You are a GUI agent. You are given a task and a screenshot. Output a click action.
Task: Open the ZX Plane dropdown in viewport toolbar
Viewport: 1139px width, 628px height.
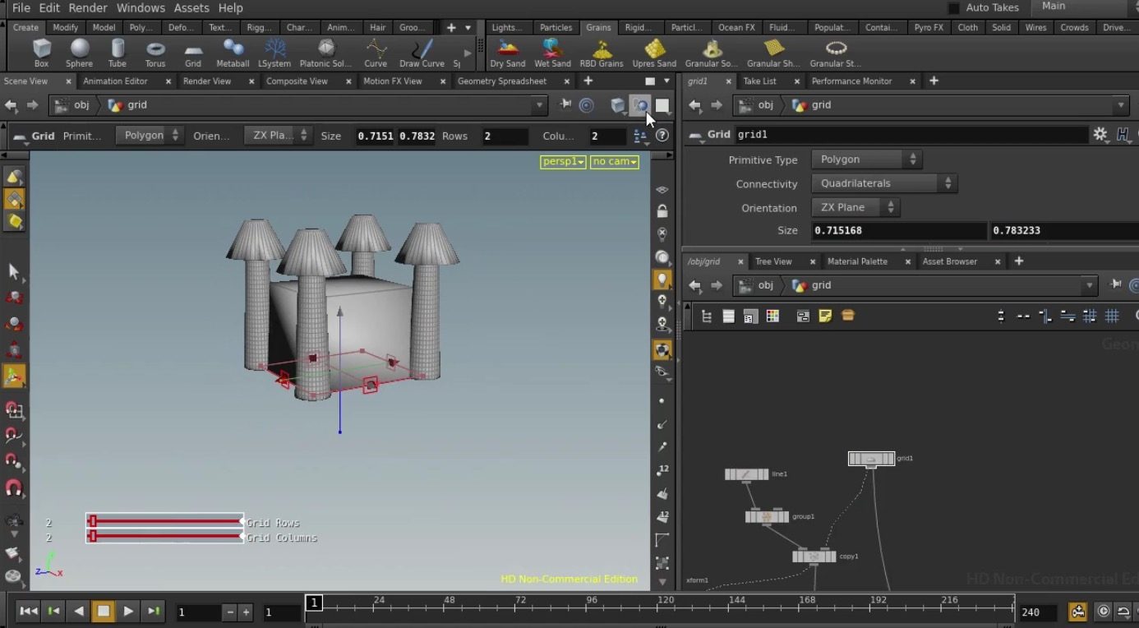(x=278, y=136)
